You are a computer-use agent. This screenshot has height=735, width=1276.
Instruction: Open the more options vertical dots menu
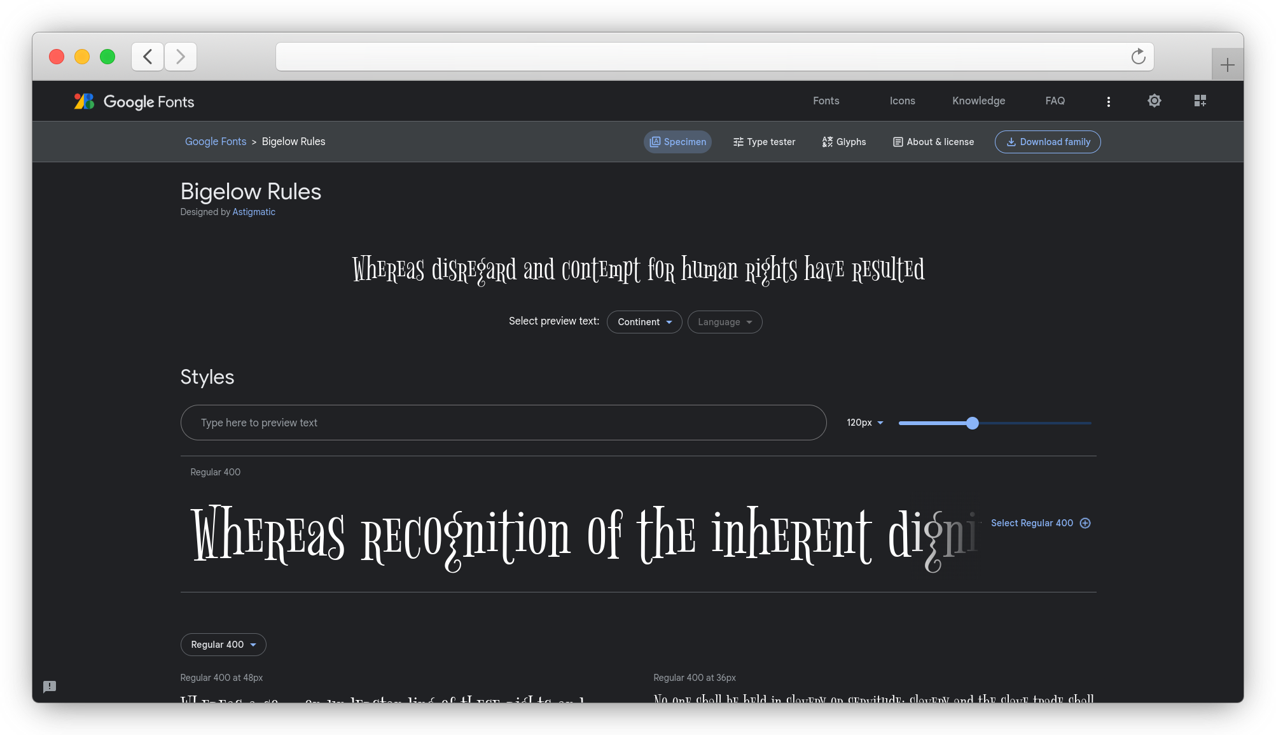pos(1108,101)
